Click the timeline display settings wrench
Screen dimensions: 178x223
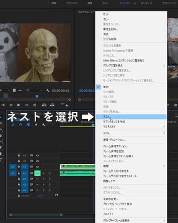[x=44, y=125]
